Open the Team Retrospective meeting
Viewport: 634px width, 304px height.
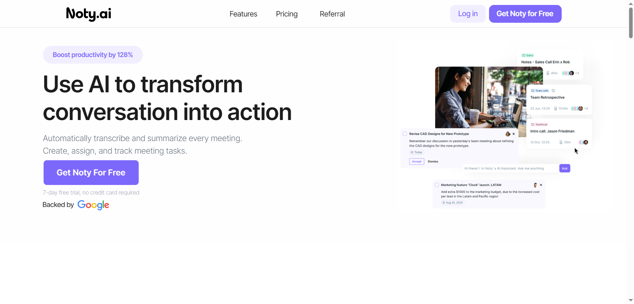(547, 97)
